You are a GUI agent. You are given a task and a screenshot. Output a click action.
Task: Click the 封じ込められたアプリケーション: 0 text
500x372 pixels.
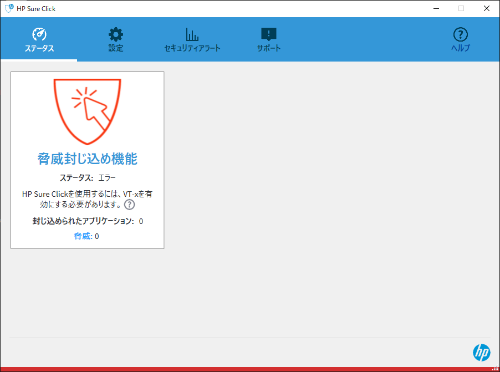88,221
